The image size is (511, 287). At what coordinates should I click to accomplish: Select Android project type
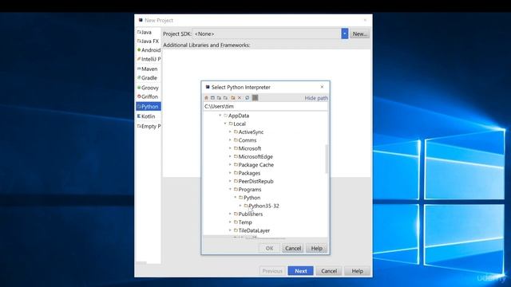149,50
